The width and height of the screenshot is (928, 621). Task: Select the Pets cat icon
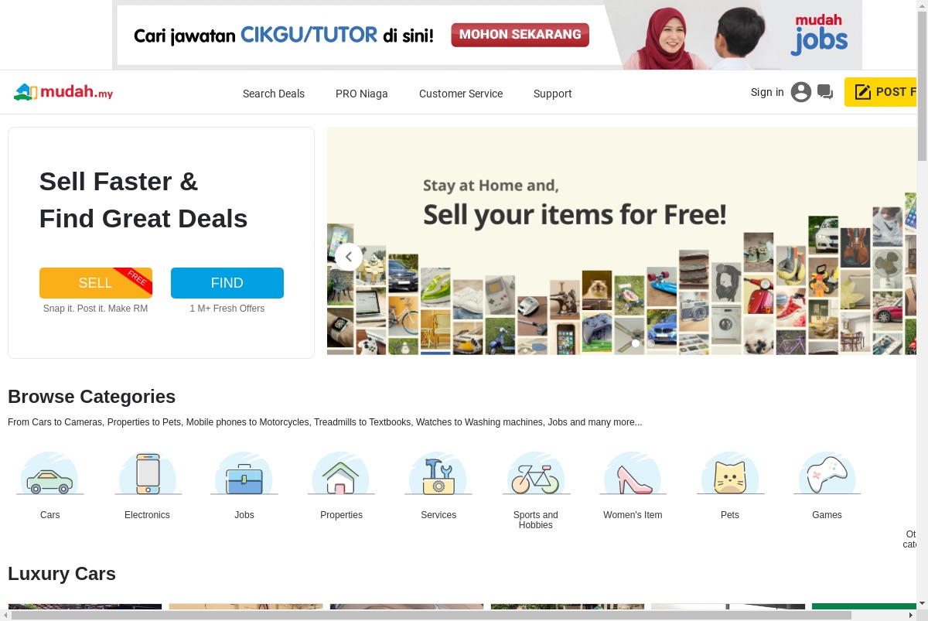click(x=730, y=473)
